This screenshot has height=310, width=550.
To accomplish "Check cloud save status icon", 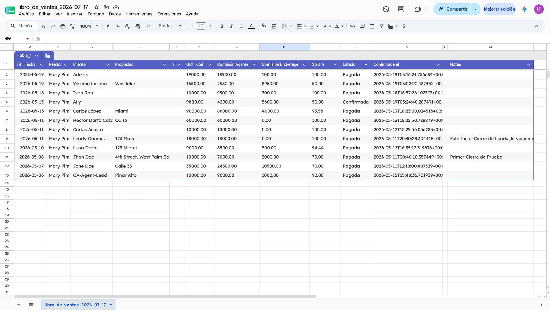I will coord(116,7).
